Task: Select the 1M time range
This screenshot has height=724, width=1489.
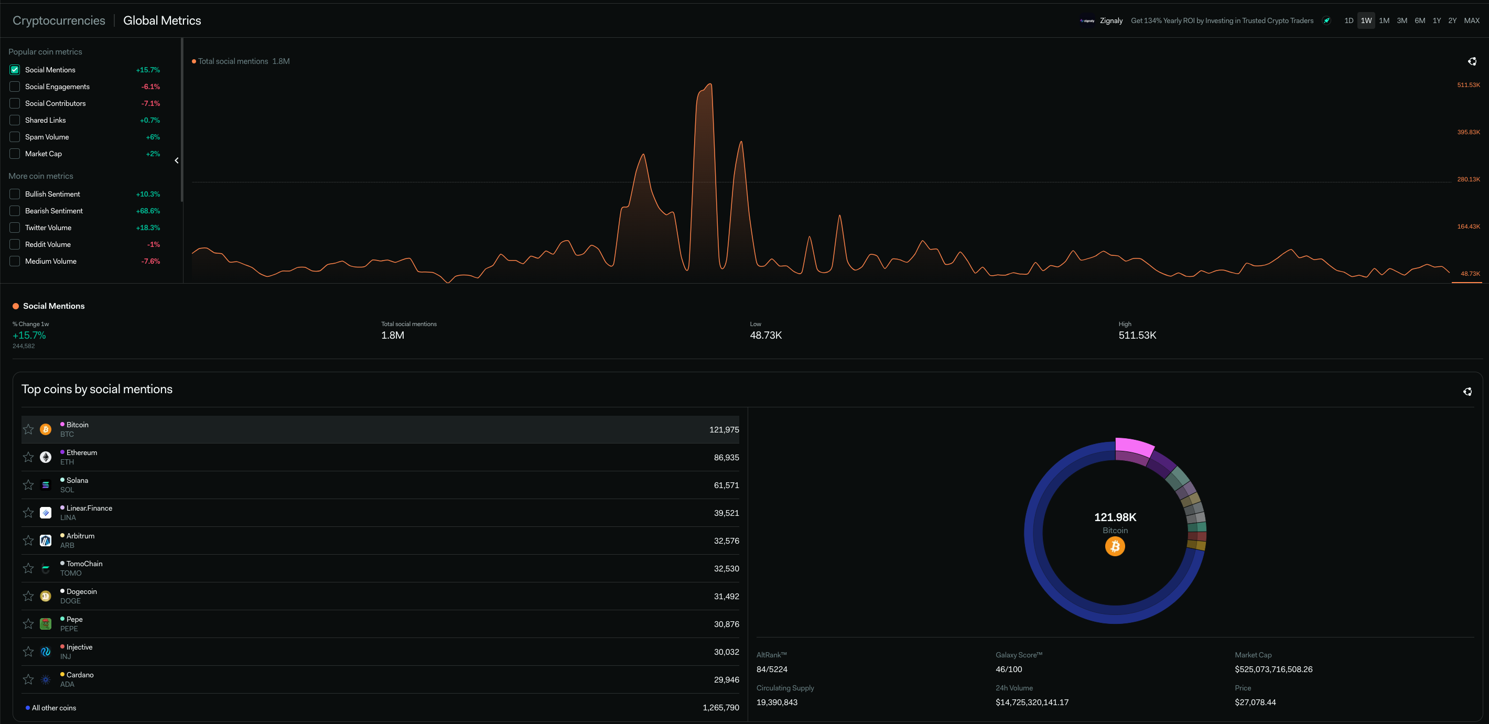Action: click(1384, 21)
